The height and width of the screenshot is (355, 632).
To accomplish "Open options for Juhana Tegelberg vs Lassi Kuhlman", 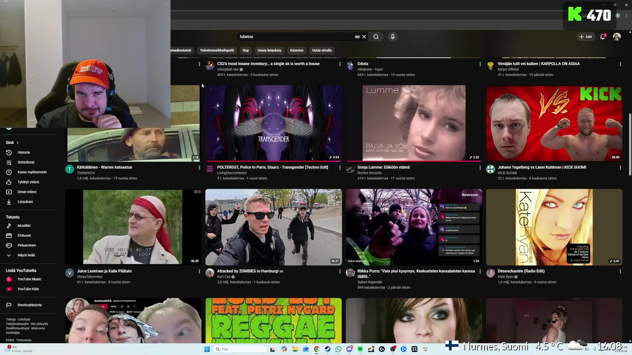I will pyautogui.click(x=620, y=168).
